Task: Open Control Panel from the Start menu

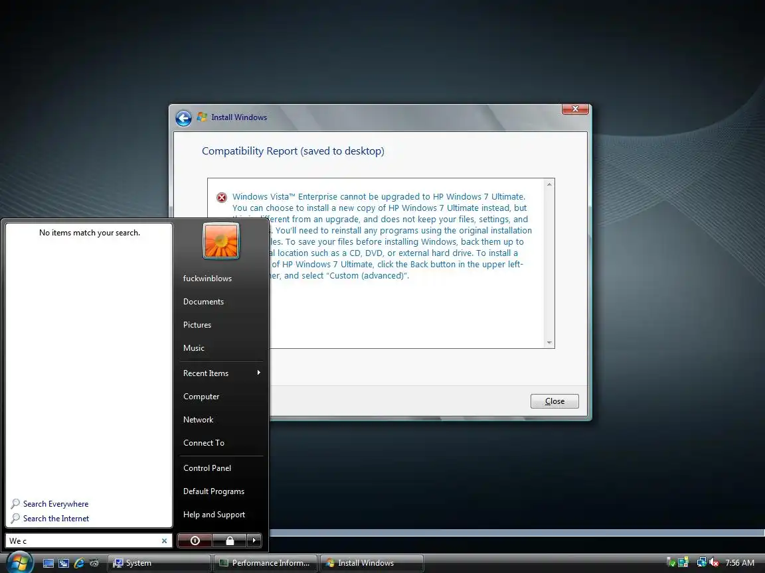Action: [x=207, y=468]
